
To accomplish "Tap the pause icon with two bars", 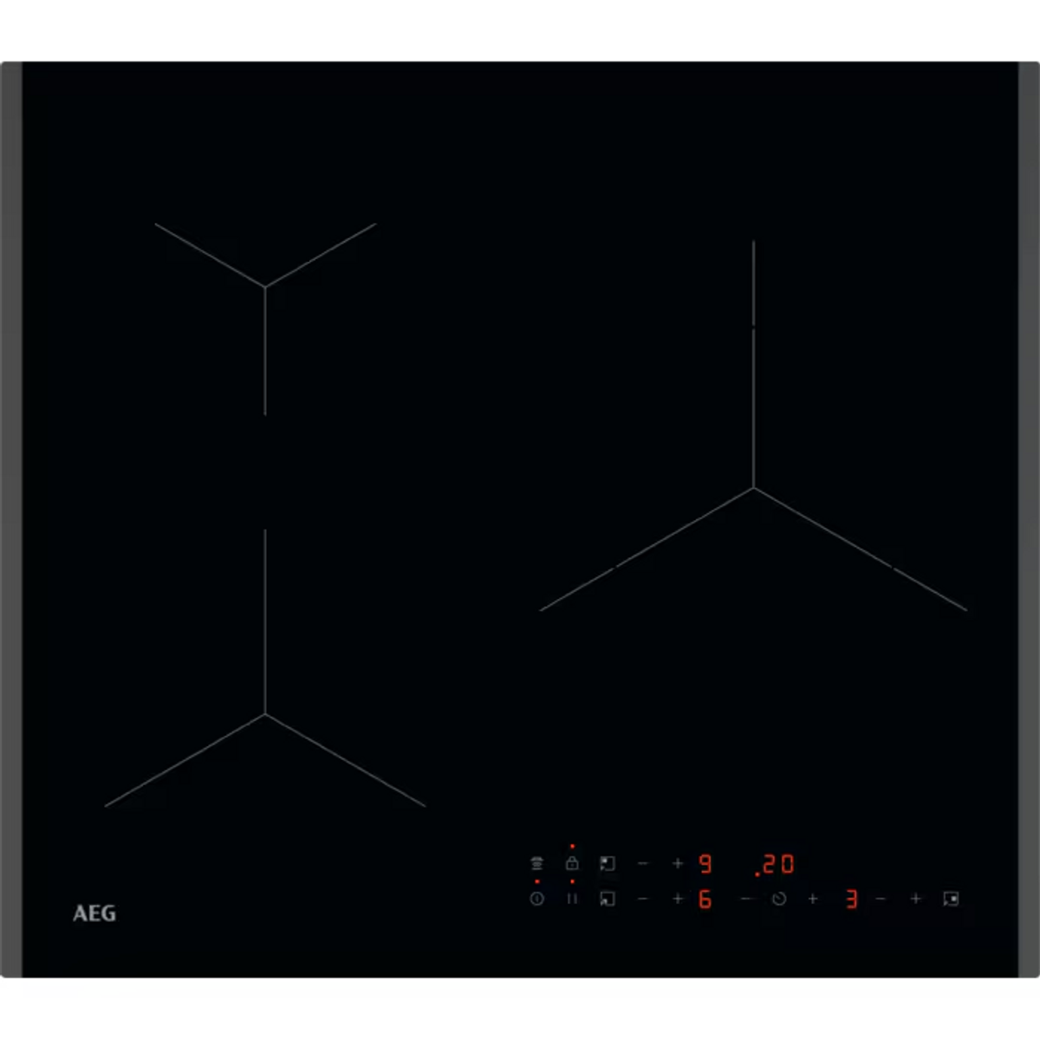I will pyautogui.click(x=572, y=899).
